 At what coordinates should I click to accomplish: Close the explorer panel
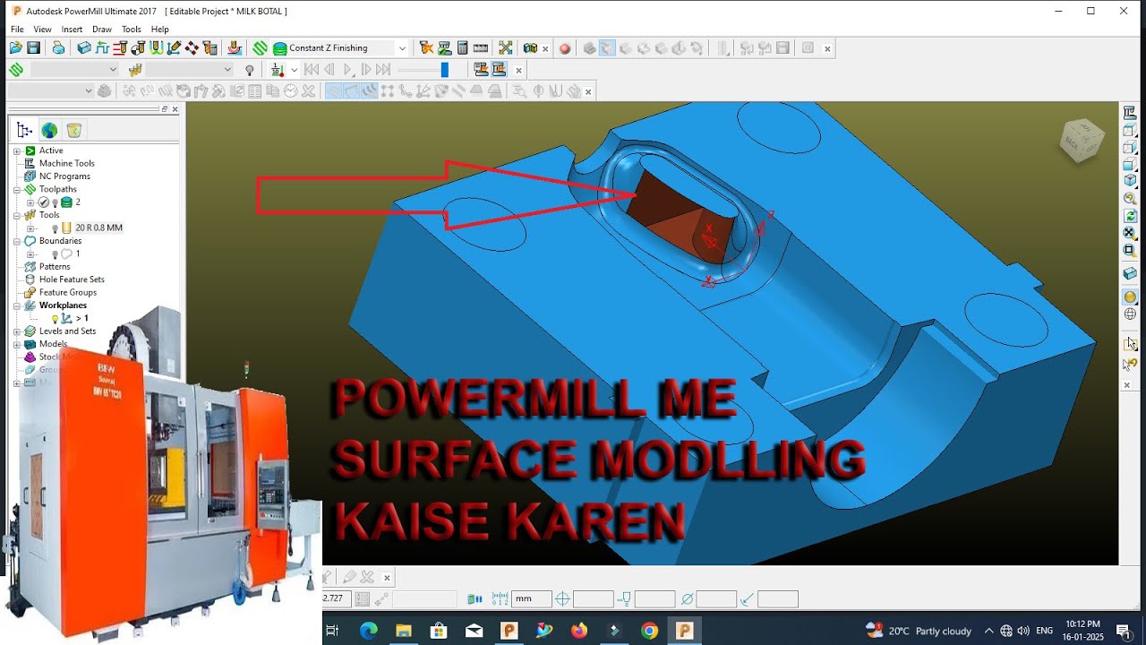pyautogui.click(x=175, y=109)
